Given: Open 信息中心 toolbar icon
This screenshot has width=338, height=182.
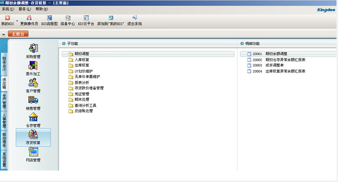Looking at the screenshot, I should click(68, 18).
